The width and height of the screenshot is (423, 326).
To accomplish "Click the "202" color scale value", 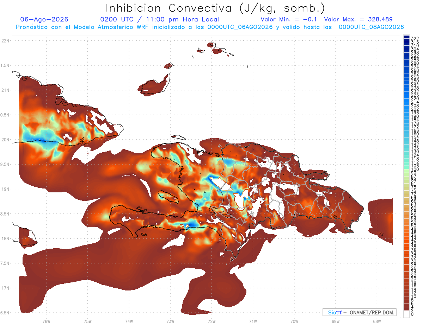I will pyautogui.click(x=415, y=109).
